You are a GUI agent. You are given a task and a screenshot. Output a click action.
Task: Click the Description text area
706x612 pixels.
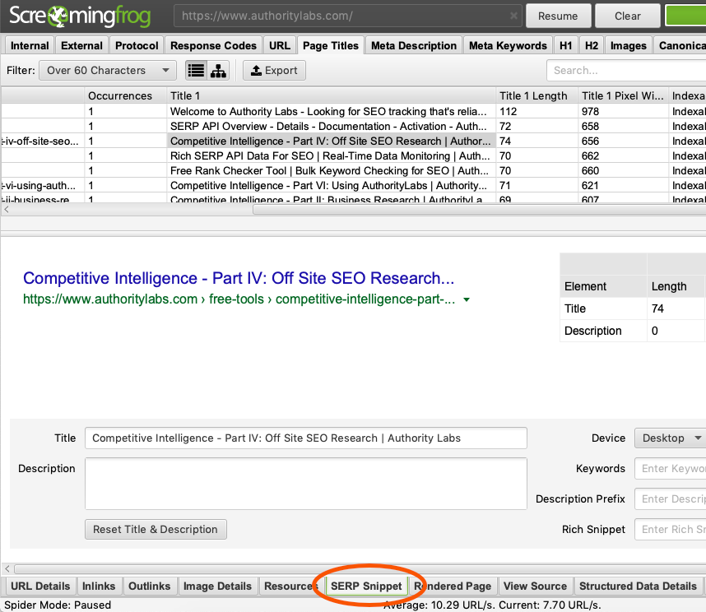[306, 484]
